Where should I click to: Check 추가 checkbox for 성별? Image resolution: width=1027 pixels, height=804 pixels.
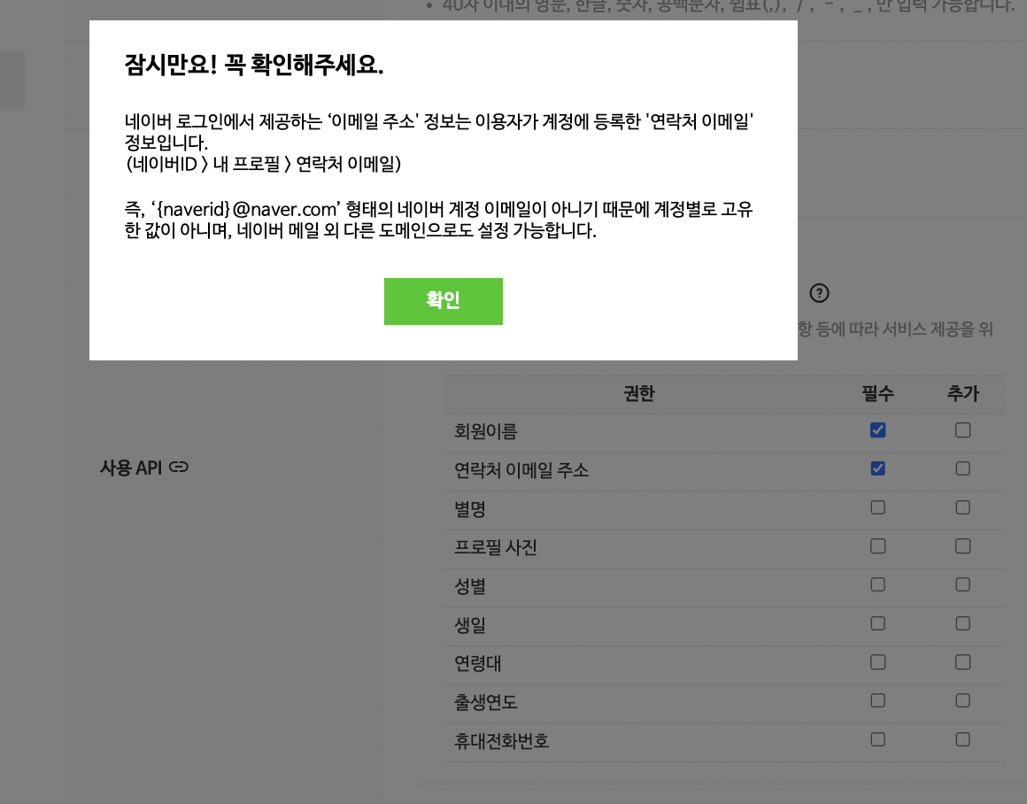coord(963,584)
